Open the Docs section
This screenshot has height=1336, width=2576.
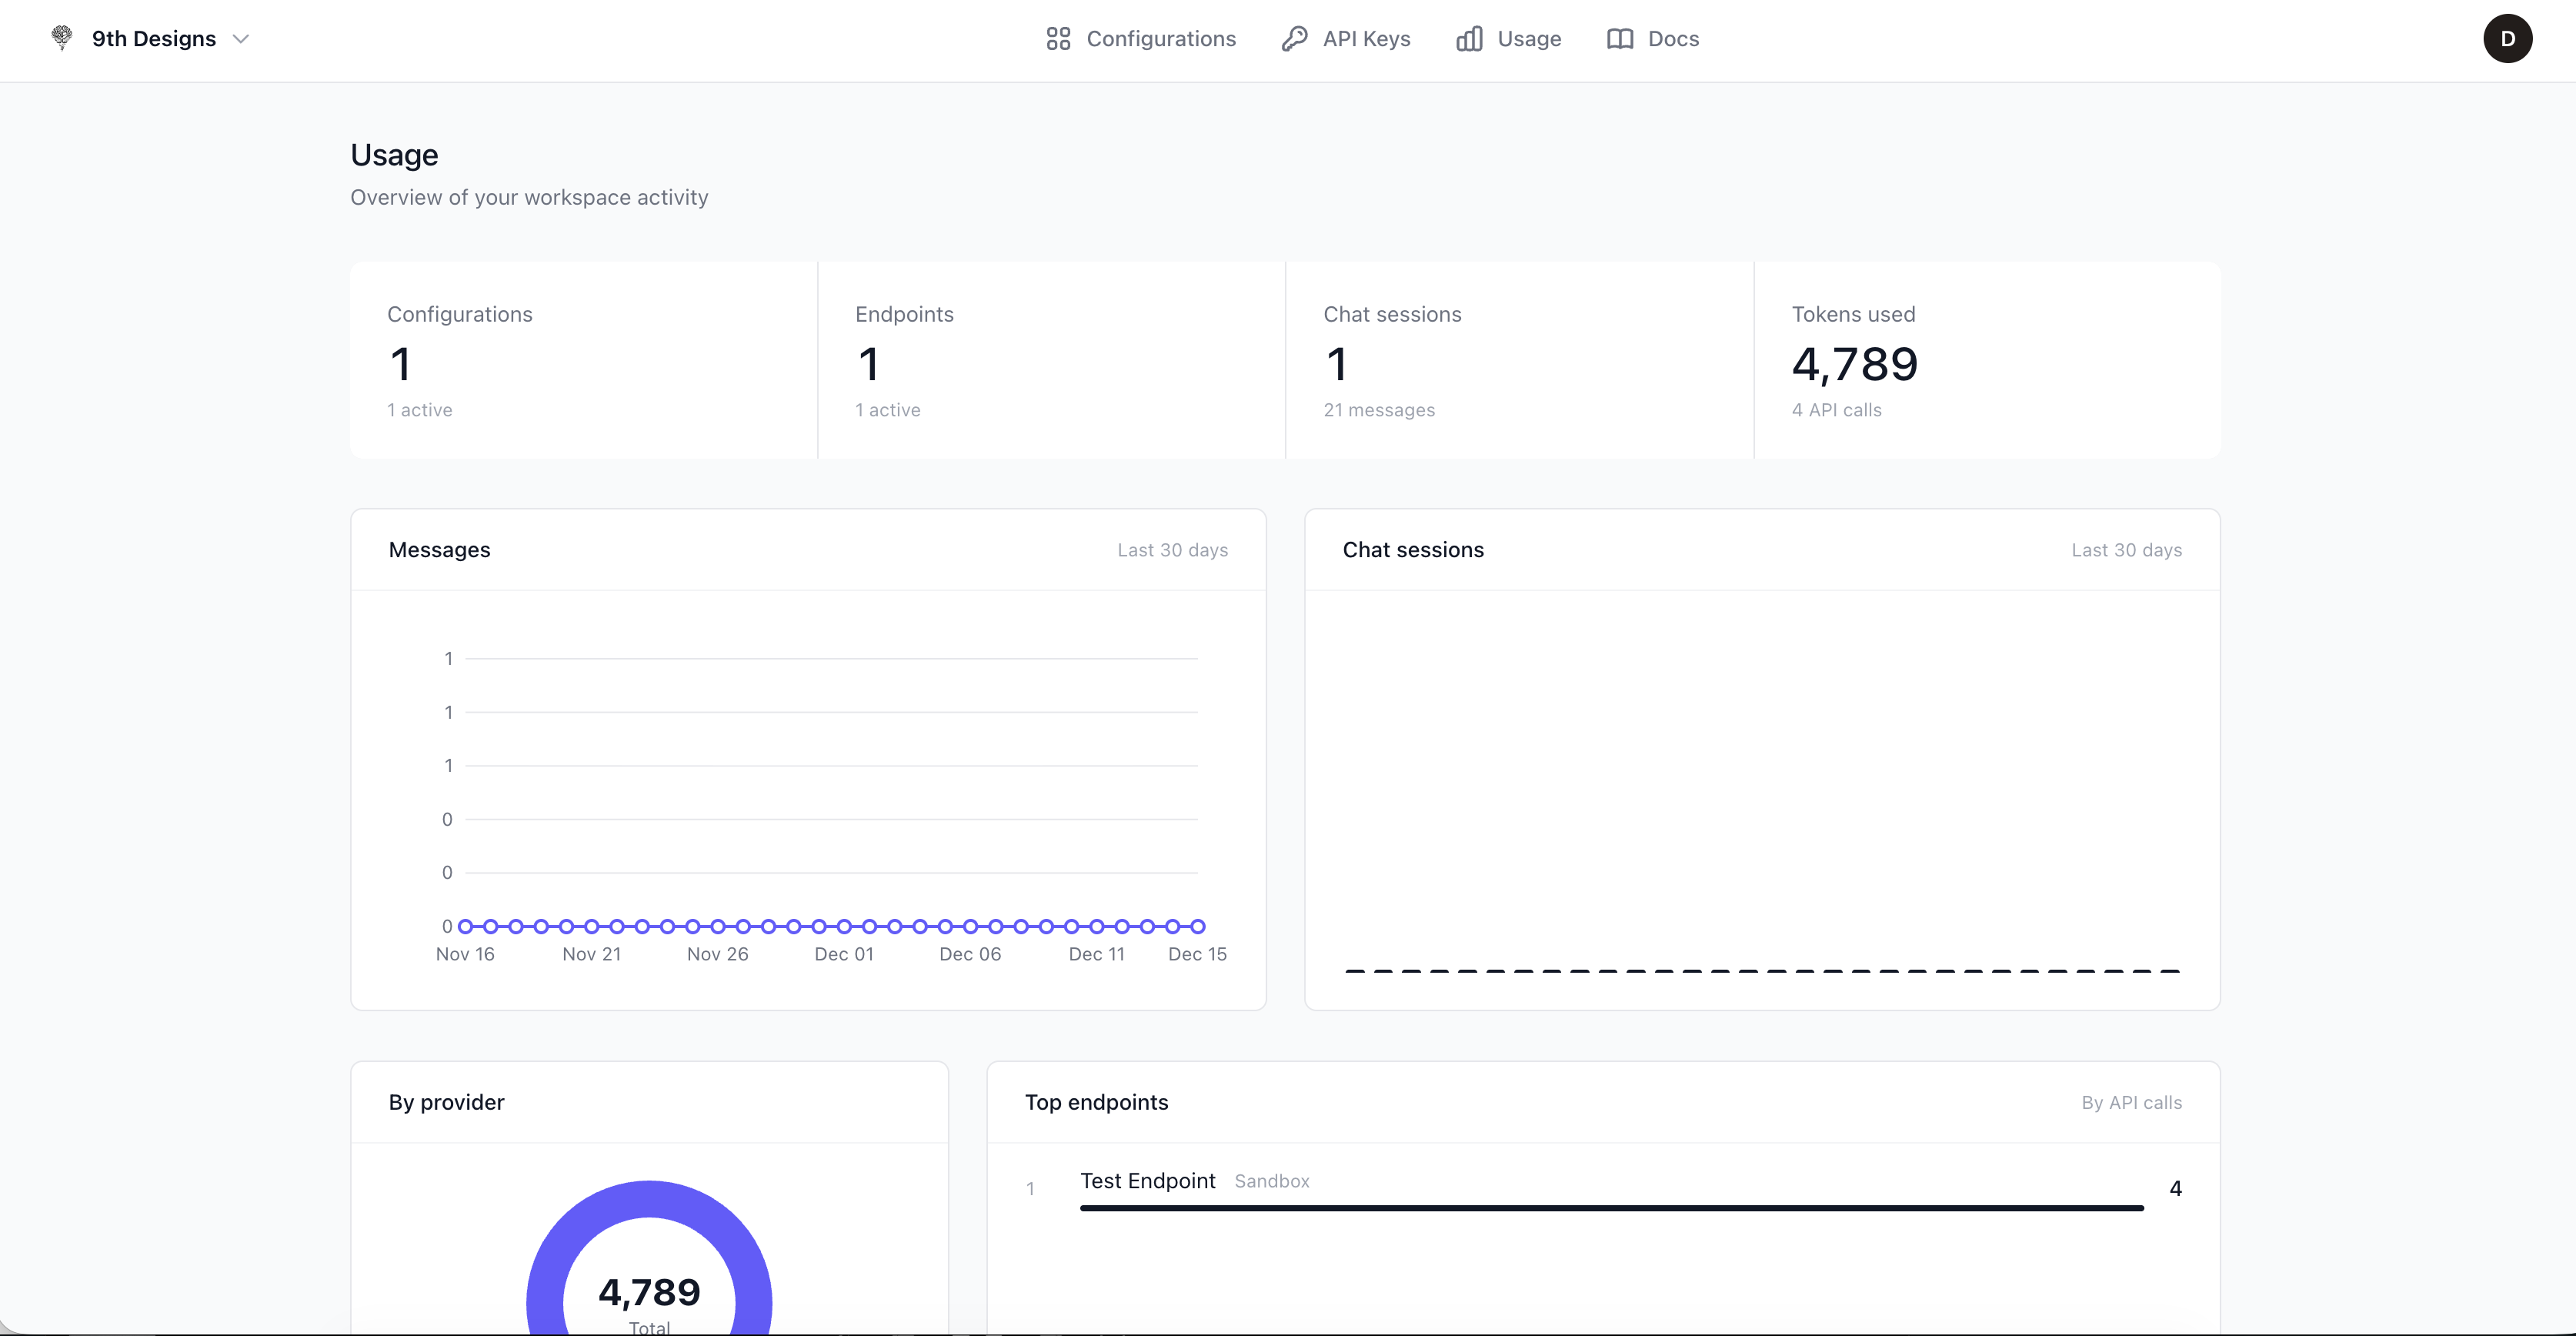point(1673,39)
